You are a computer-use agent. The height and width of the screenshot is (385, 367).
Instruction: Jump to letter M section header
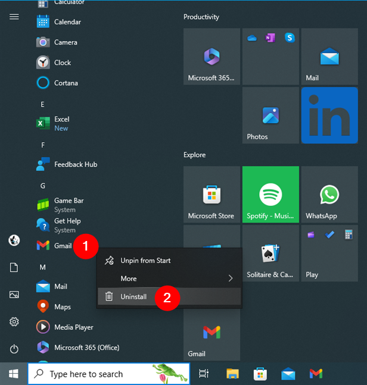(x=42, y=267)
